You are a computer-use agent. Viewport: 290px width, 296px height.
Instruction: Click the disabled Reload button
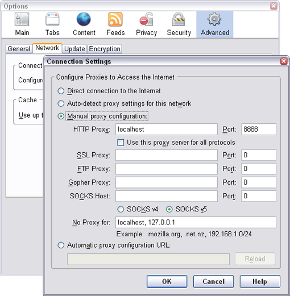tap(255, 259)
